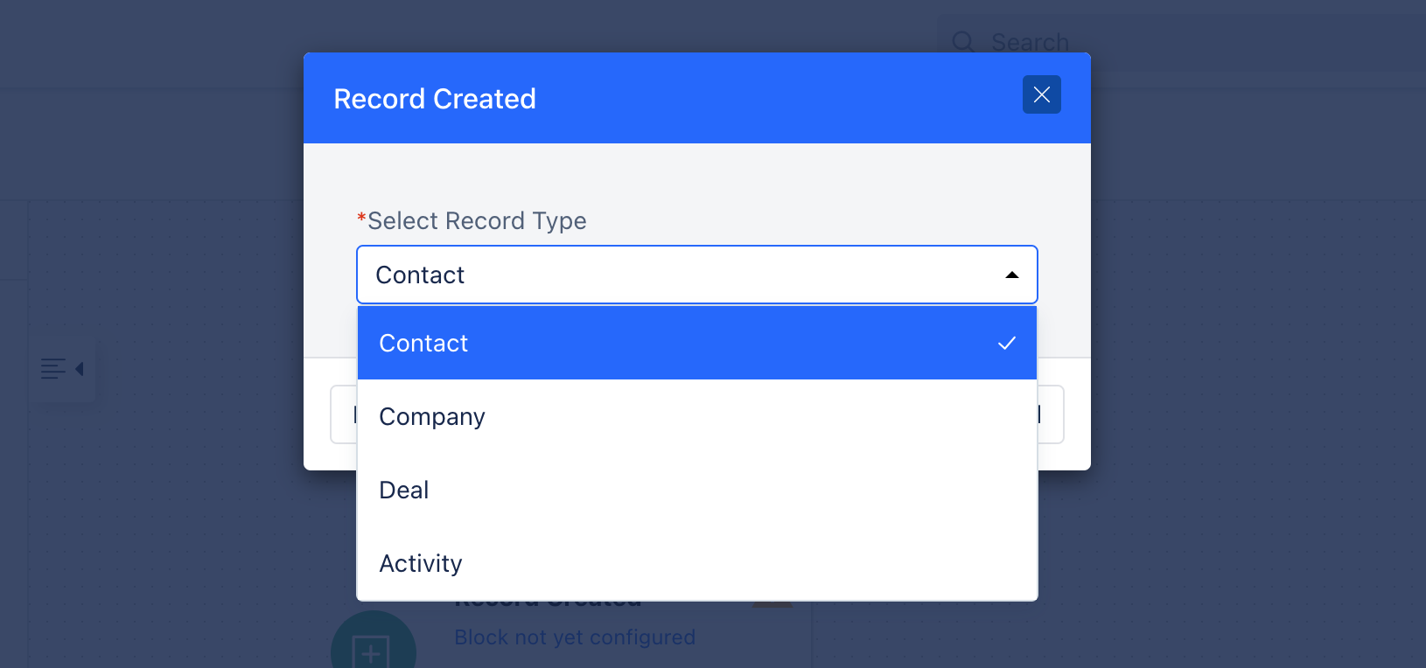Screen dimensions: 1426x668
Task: Click the Record Created dialog title
Action: click(x=435, y=99)
